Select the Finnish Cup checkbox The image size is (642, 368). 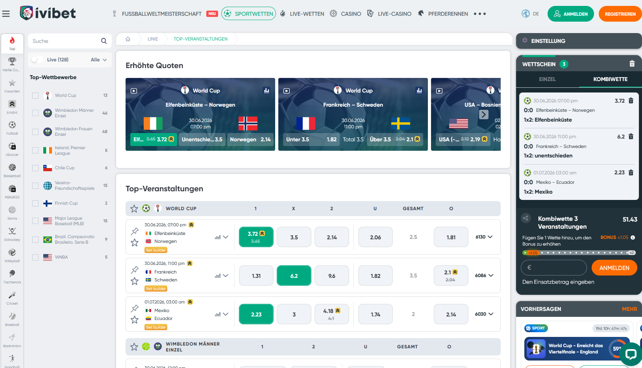[35, 203]
